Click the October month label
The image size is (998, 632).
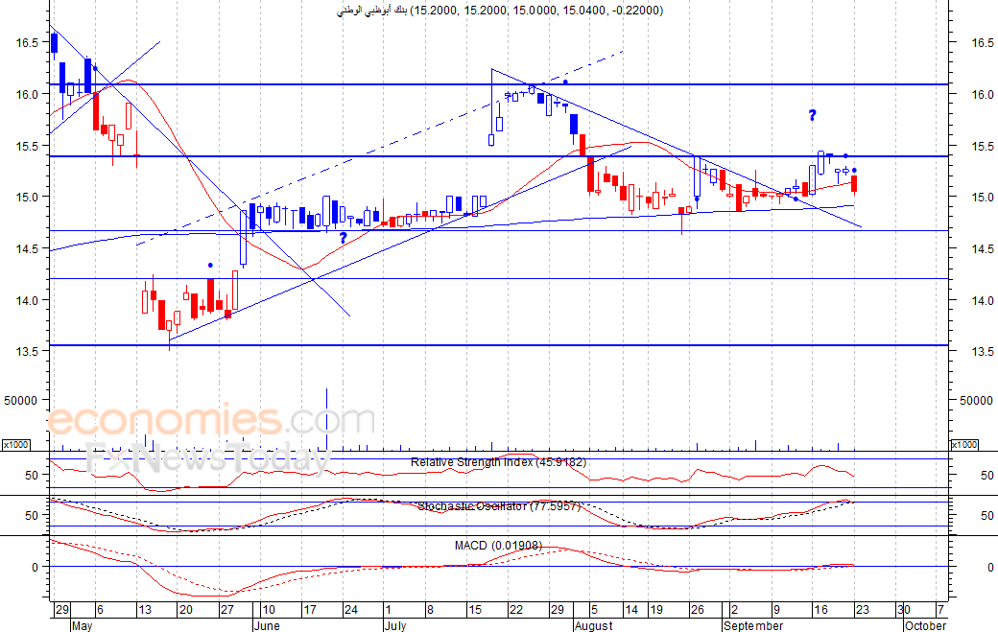925,625
